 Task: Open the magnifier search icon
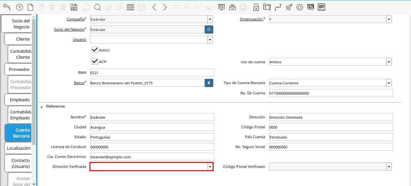tap(98, 7)
